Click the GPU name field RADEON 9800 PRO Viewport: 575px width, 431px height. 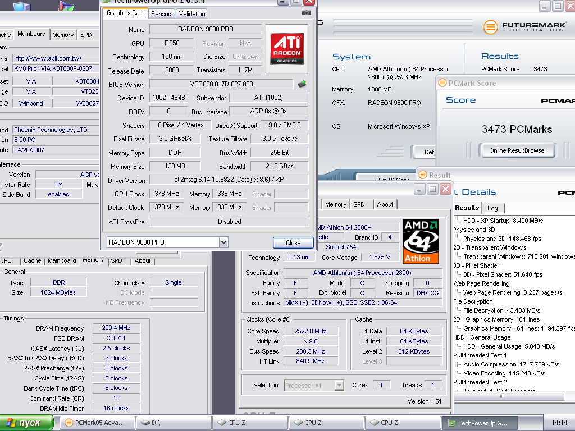206,29
